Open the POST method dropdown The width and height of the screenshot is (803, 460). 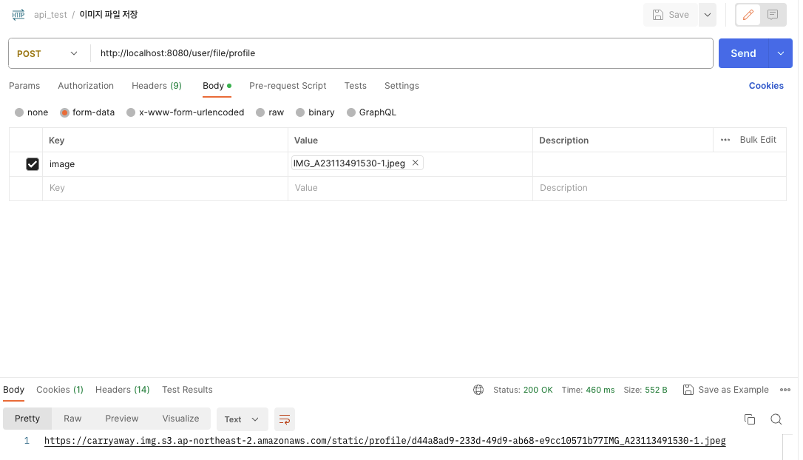point(47,54)
